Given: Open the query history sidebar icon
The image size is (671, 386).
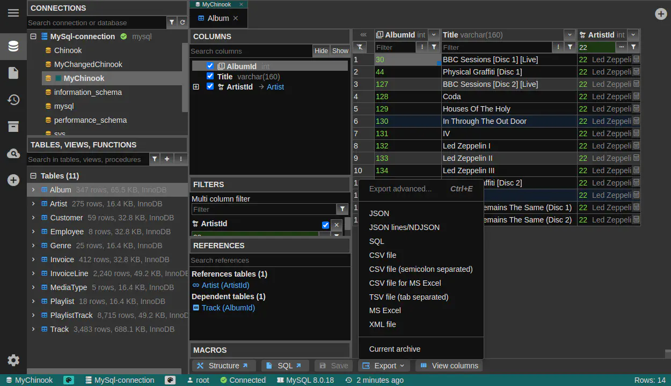Looking at the screenshot, I should click(x=13, y=100).
